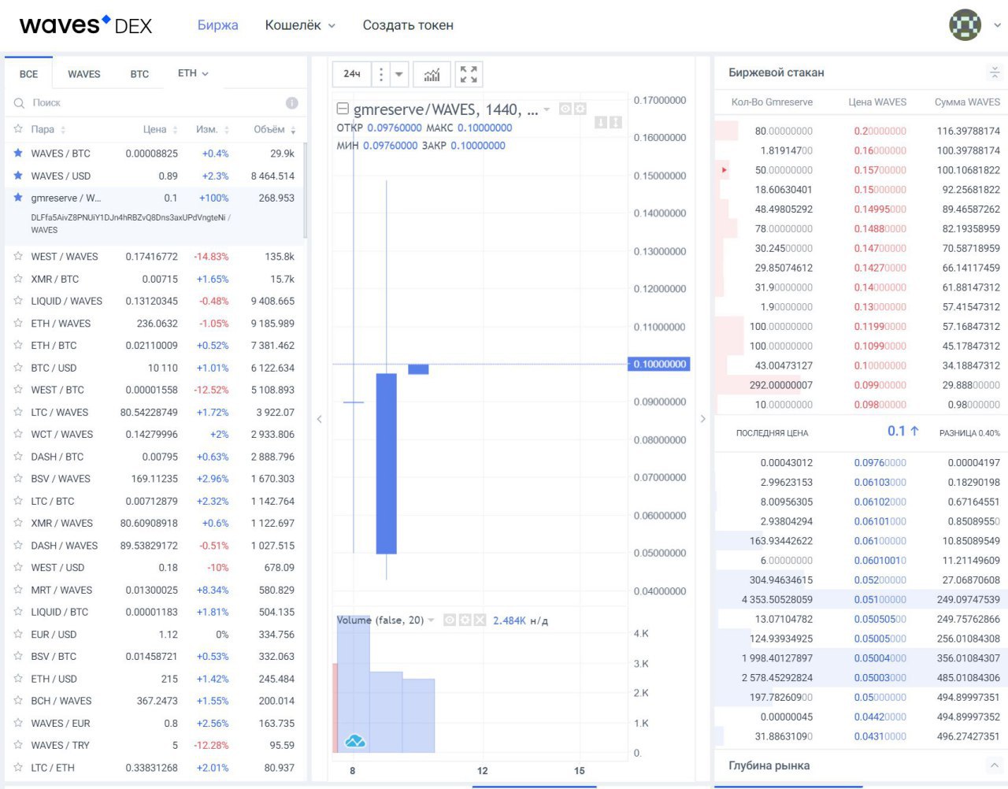Open the Биржа menu item

[x=217, y=25]
